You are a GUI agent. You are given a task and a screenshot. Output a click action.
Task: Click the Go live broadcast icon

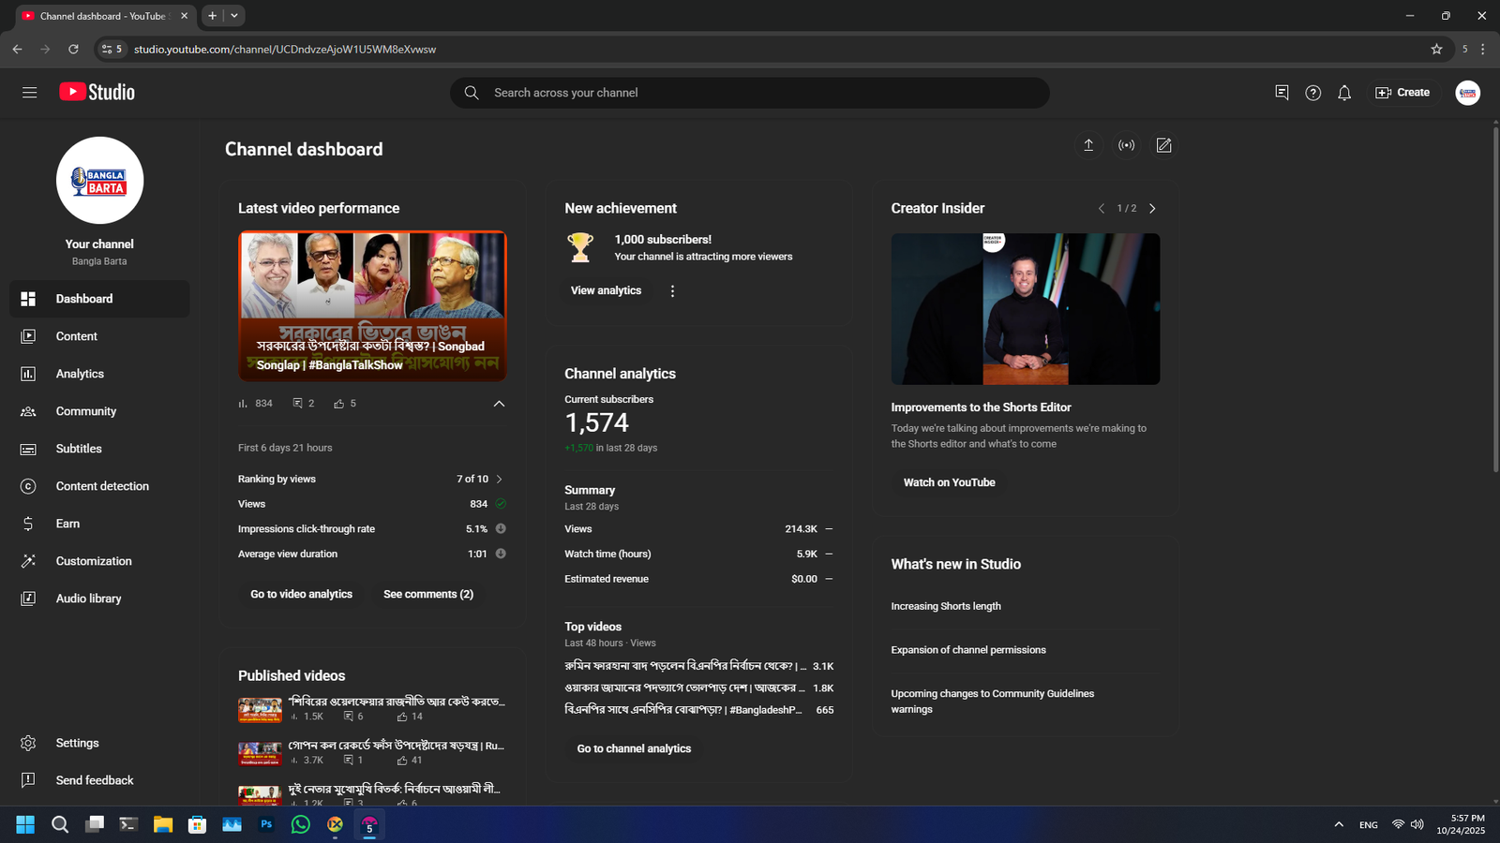[1126, 145]
